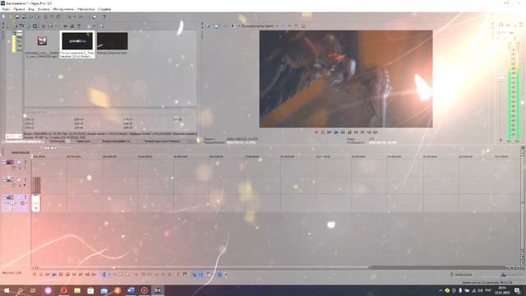Open the Вставка menu
The height and width of the screenshot is (296, 526).
(x=44, y=9)
